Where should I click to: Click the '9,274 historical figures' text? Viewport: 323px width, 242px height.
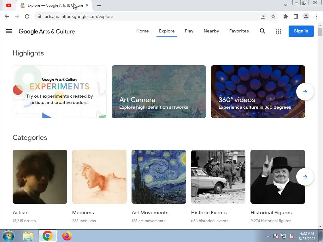point(271,221)
